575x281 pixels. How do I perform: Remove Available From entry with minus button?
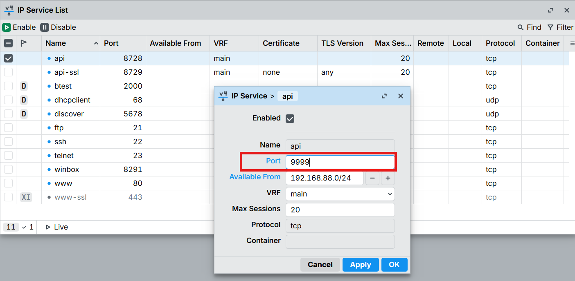pos(372,178)
